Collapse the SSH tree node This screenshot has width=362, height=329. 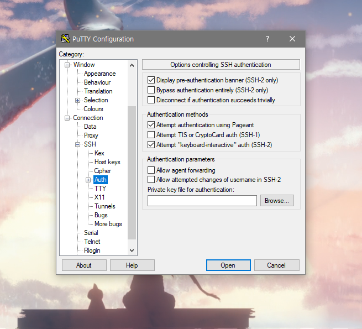(x=77, y=145)
